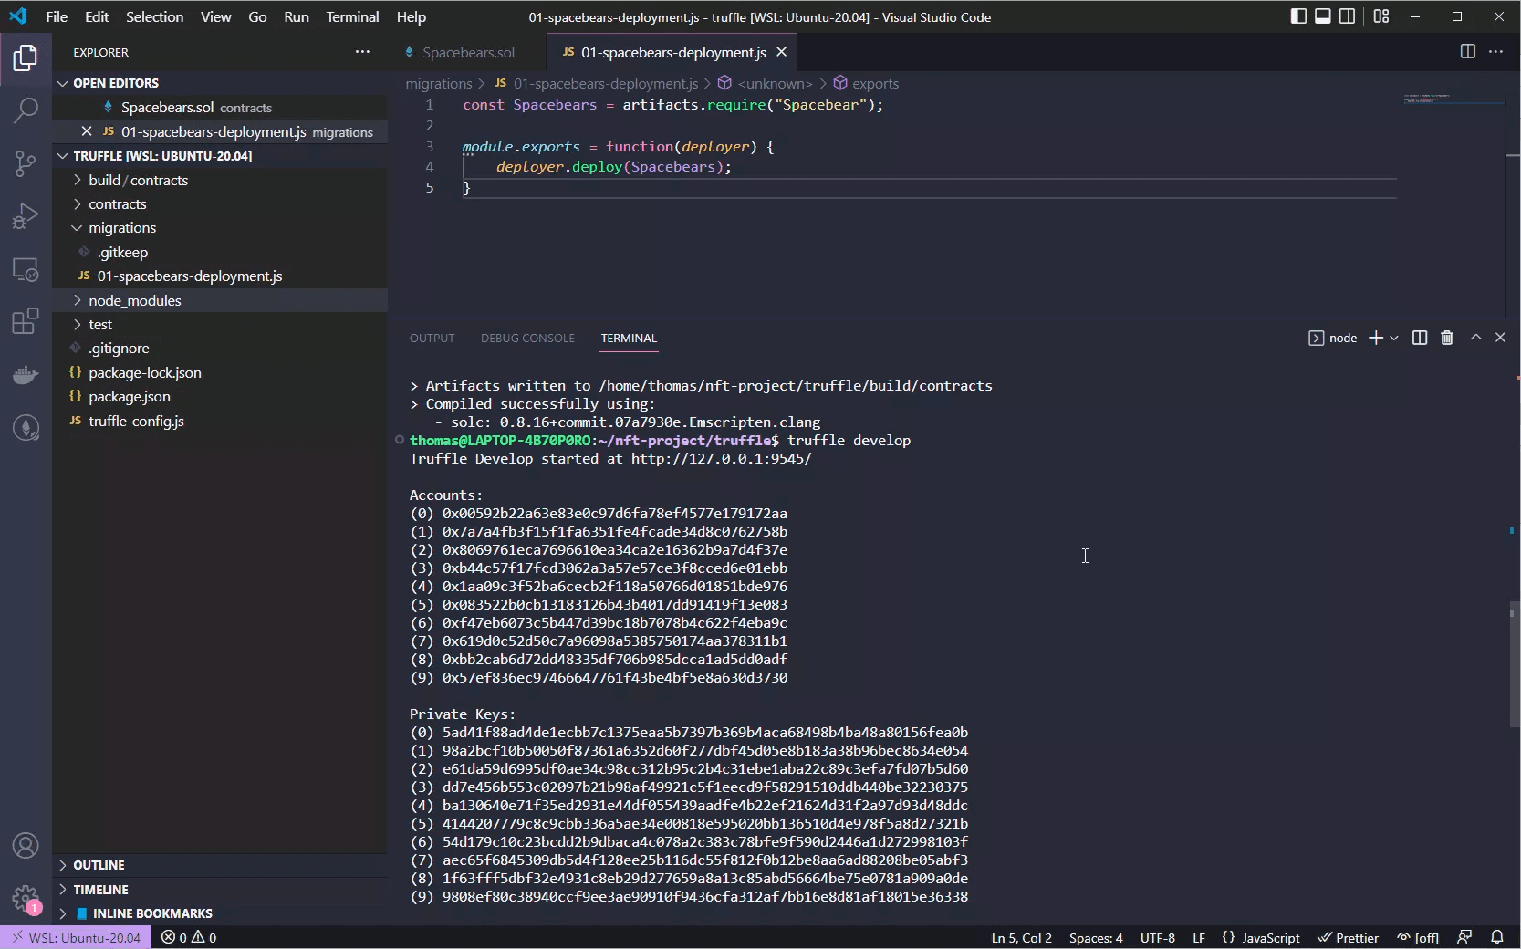Select package.json in the explorer
The width and height of the screenshot is (1521, 949).
tap(219, 396)
